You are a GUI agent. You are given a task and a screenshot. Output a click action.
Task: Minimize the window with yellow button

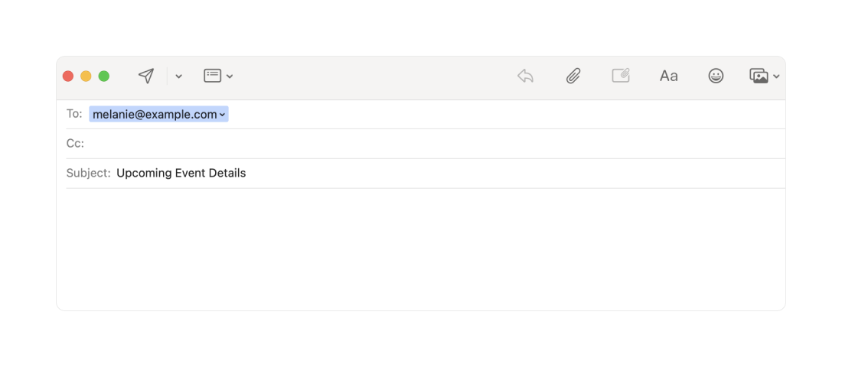(86, 76)
